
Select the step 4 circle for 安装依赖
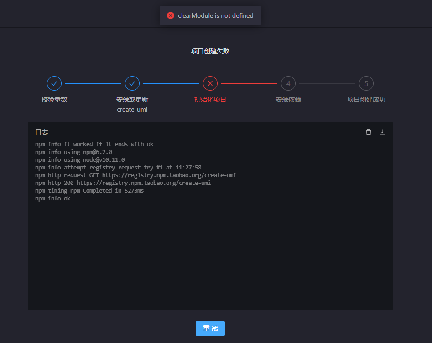click(288, 83)
